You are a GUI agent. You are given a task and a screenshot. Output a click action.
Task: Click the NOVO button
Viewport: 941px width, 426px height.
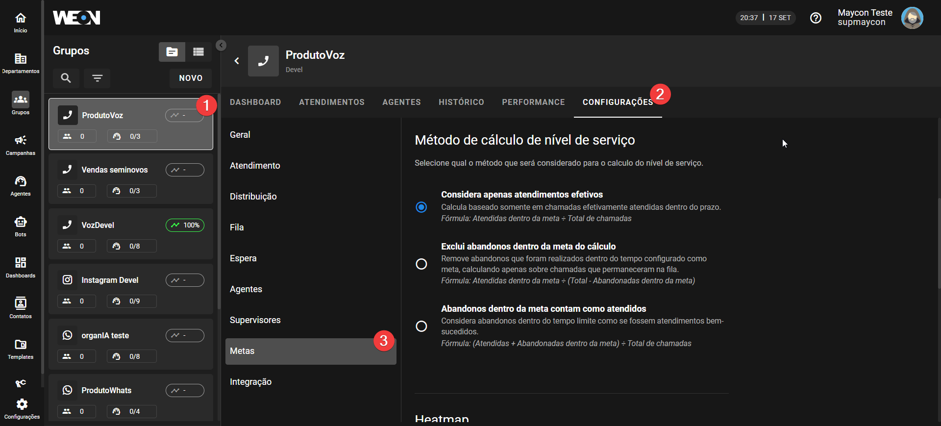tap(191, 78)
